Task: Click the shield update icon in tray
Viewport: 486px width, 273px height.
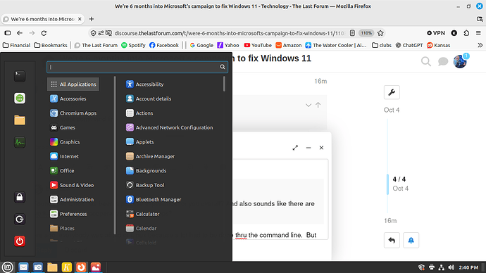Action: (x=421, y=267)
